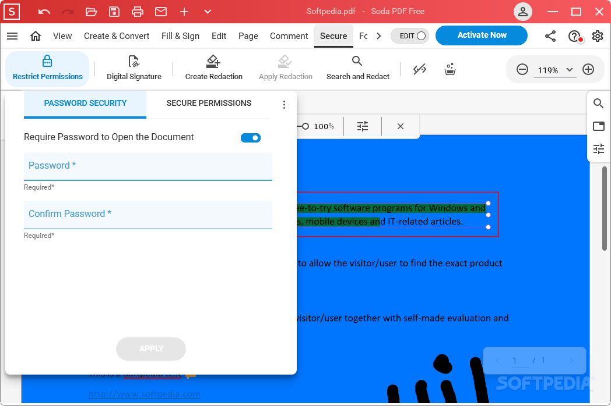Viewport: 611px width, 406px height.
Task: Switch to the Comment tab
Action: click(x=289, y=36)
